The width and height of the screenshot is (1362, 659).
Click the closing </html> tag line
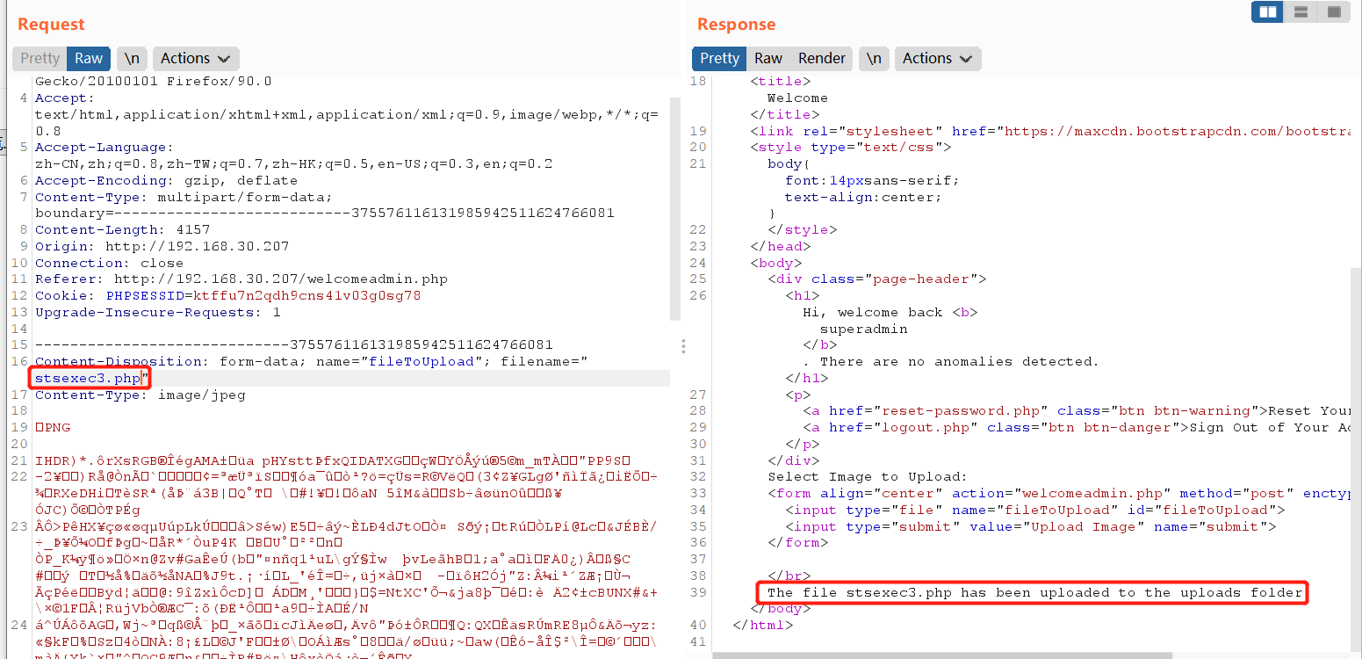[x=762, y=625]
